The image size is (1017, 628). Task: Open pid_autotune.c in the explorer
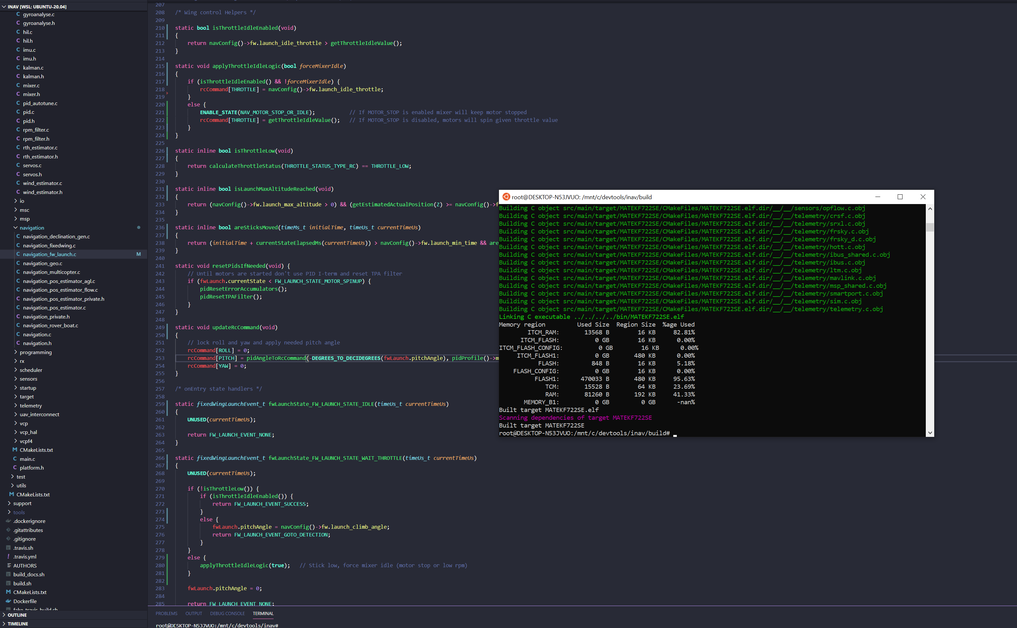[x=40, y=103]
